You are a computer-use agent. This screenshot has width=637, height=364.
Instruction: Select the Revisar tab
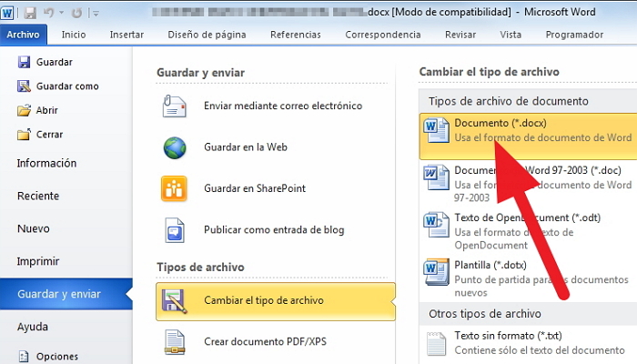(x=460, y=35)
